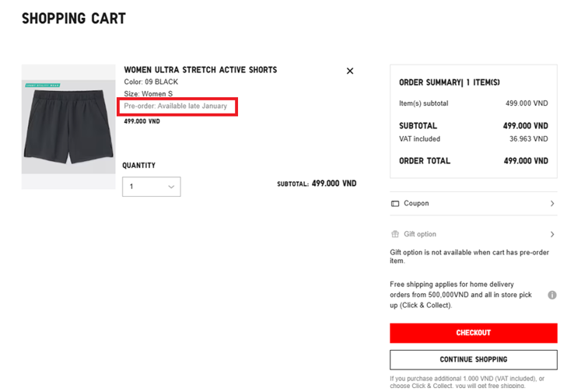Click the pre-order availability notice

pos(176,106)
